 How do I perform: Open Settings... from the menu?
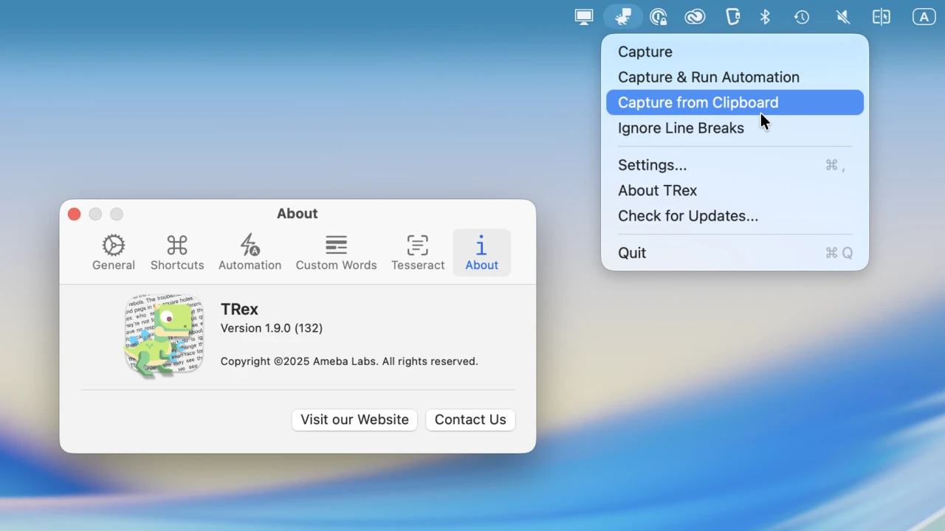652,165
